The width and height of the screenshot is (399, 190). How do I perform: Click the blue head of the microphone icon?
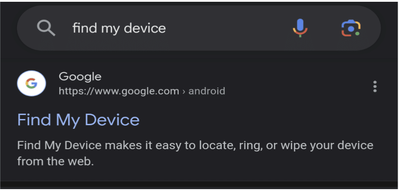coord(300,25)
